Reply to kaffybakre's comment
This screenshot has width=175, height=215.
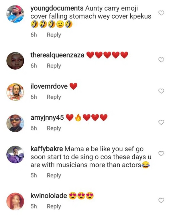coord(54,175)
